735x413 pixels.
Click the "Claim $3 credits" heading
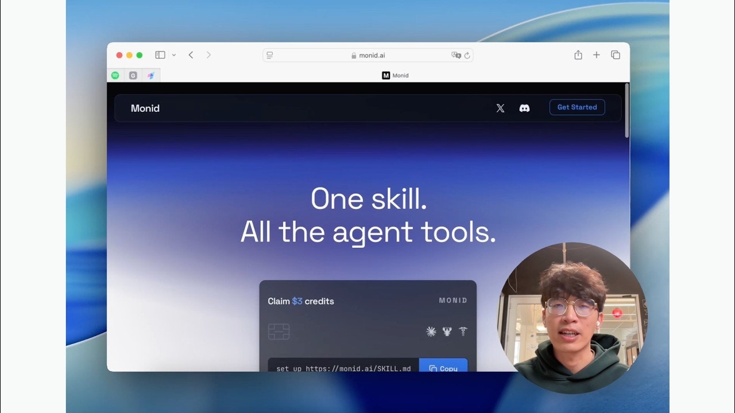[301, 301]
